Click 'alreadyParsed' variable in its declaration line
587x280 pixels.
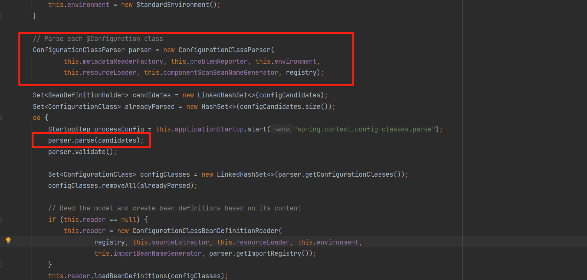(x=150, y=107)
